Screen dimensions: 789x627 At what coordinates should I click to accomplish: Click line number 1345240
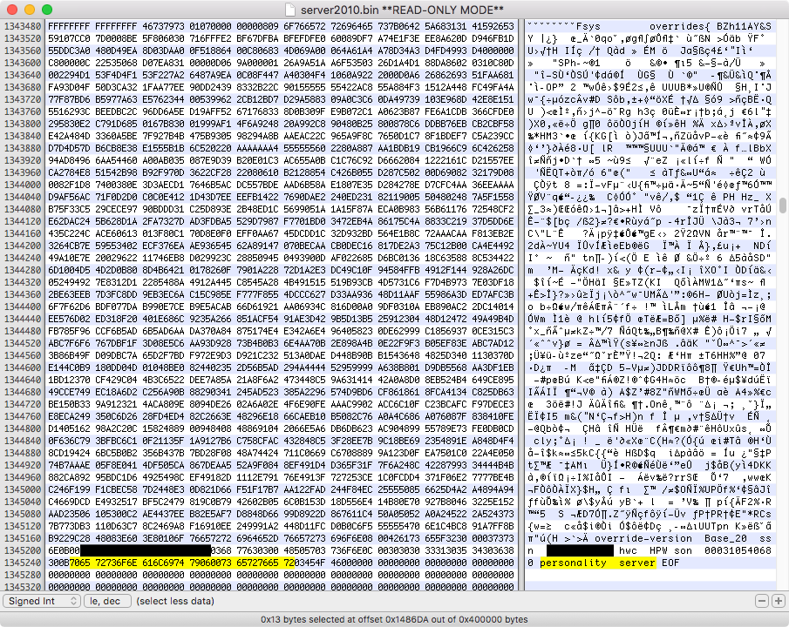23,563
